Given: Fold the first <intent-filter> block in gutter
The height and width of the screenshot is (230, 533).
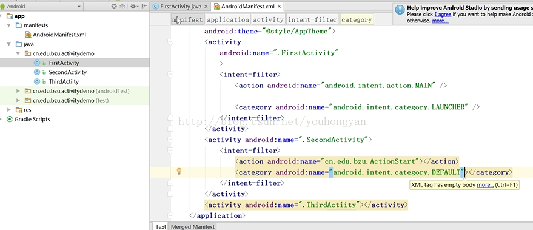Looking at the screenshot, I should point(170,74).
